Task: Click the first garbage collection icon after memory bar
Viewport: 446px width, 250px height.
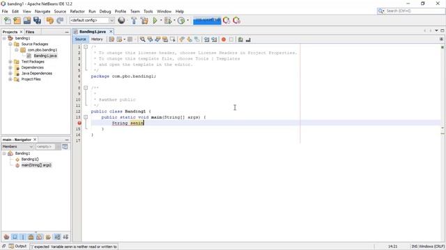Action: [x=226, y=20]
